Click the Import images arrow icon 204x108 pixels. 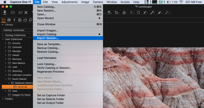pyautogui.click(x=5, y=12)
